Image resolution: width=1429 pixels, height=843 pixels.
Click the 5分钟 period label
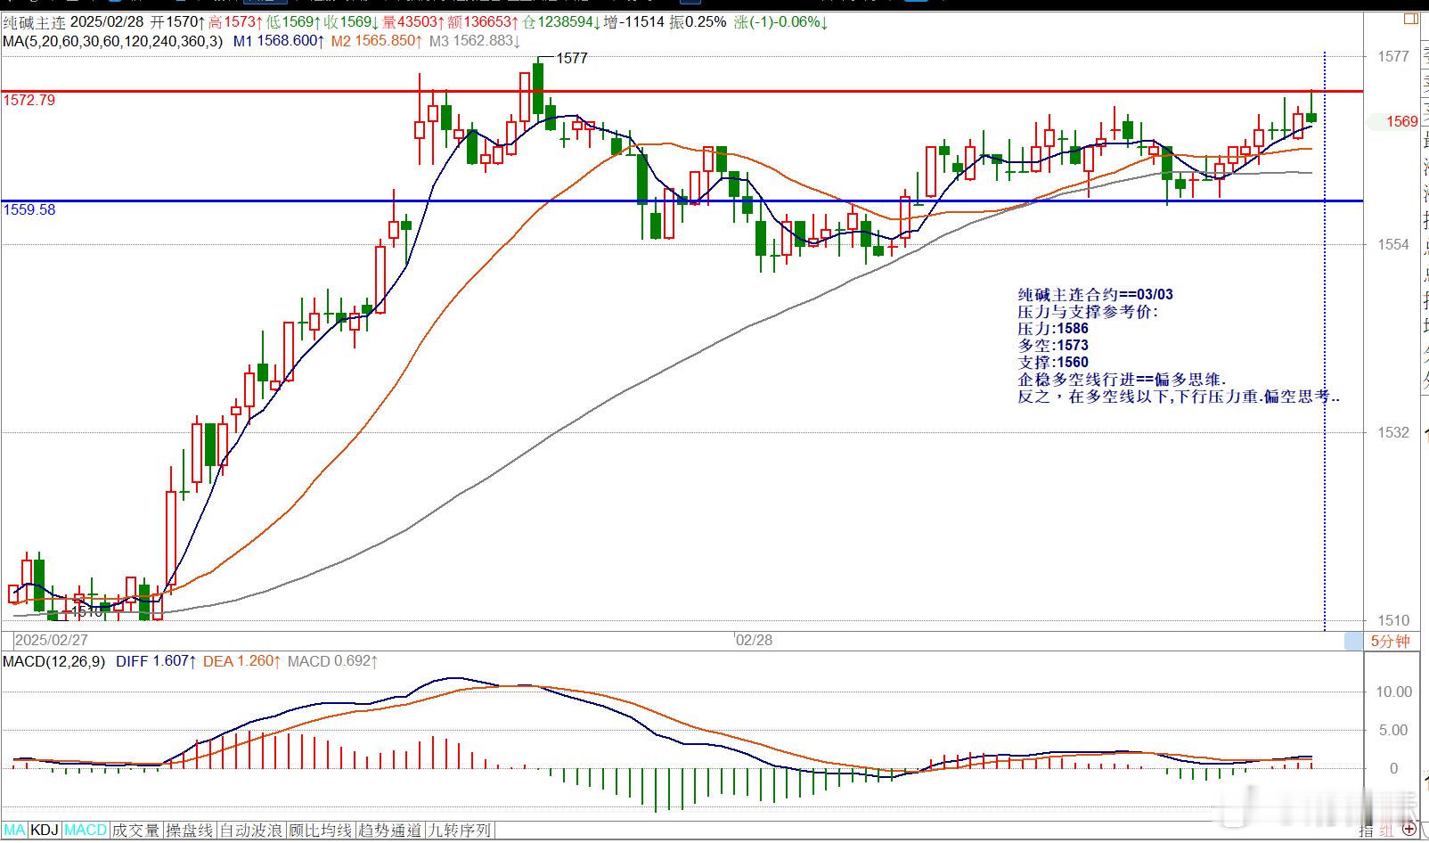(1390, 641)
